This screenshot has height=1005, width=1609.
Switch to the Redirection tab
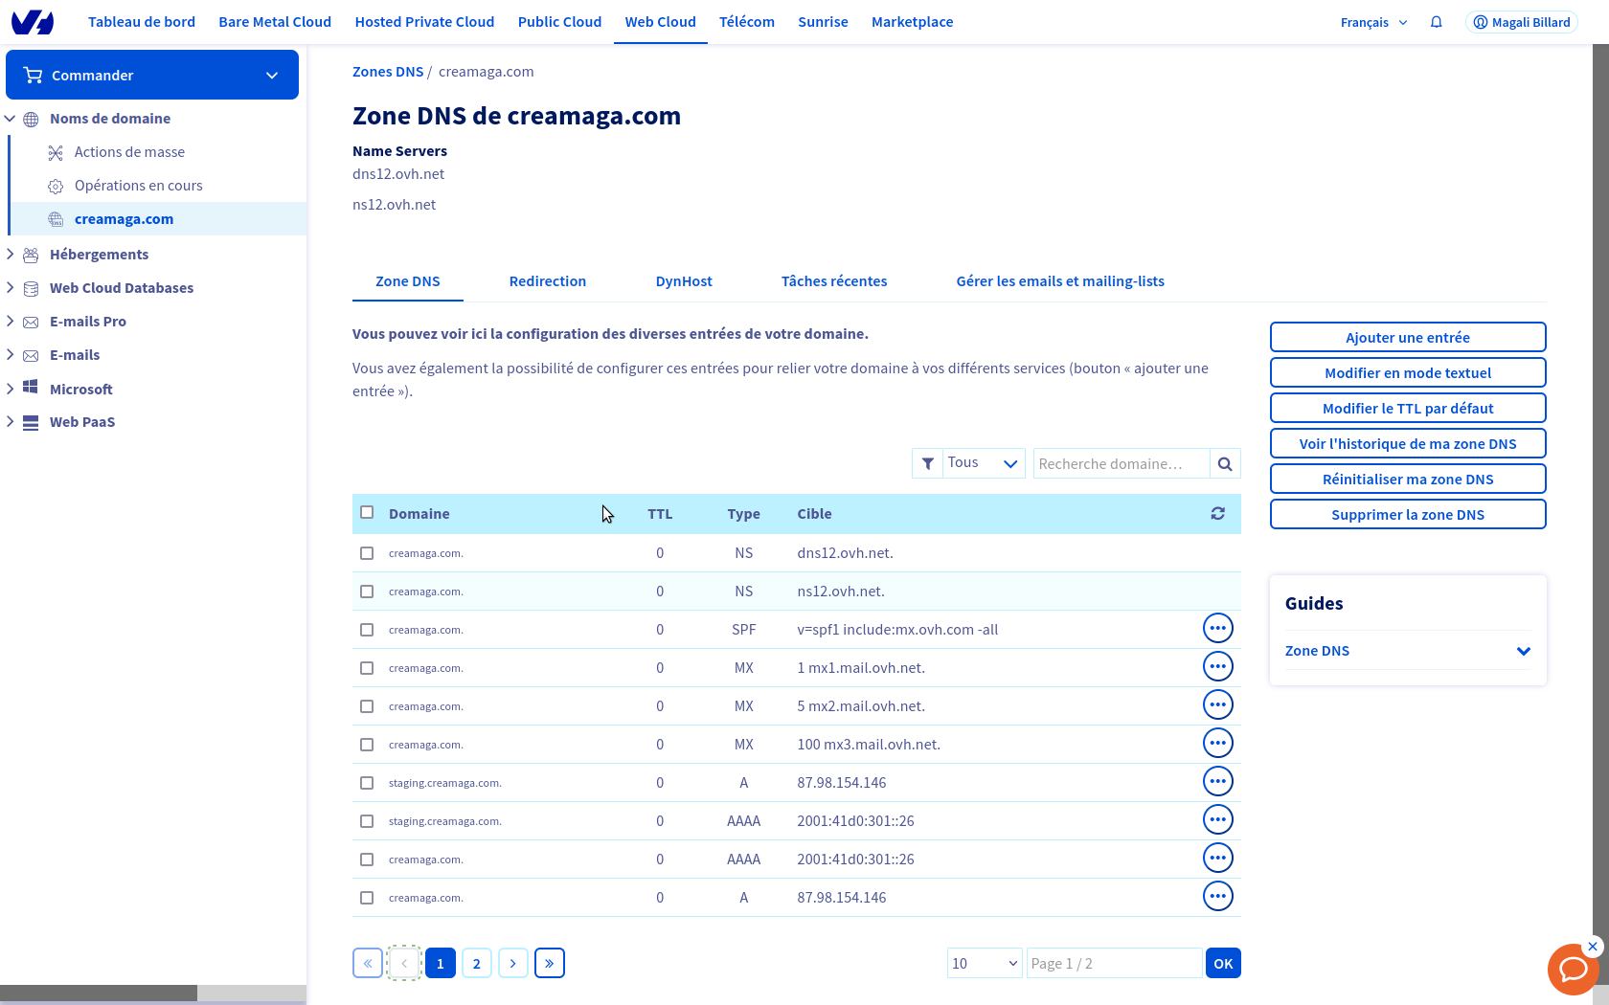(x=548, y=281)
